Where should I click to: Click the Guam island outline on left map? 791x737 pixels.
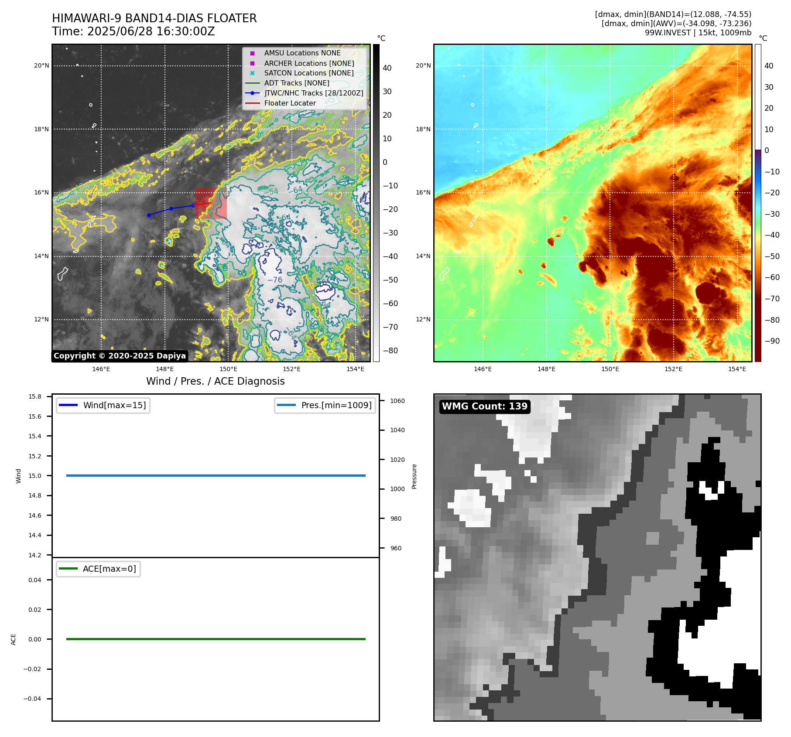click(63, 273)
